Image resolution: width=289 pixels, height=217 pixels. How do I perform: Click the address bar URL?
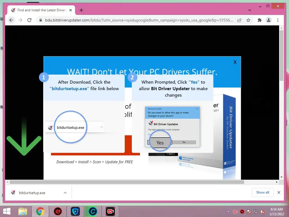pos(139,20)
